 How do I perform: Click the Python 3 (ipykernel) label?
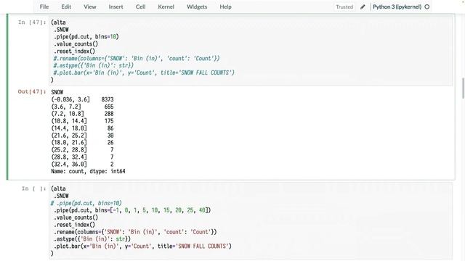tap(397, 7)
